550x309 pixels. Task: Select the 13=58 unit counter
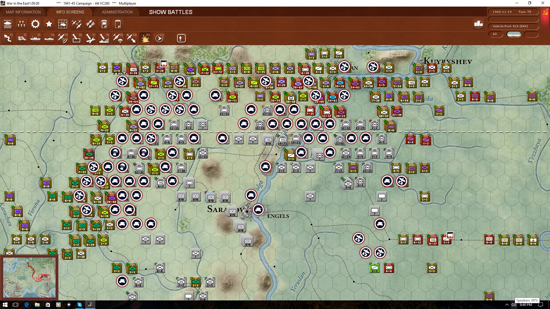368,82
